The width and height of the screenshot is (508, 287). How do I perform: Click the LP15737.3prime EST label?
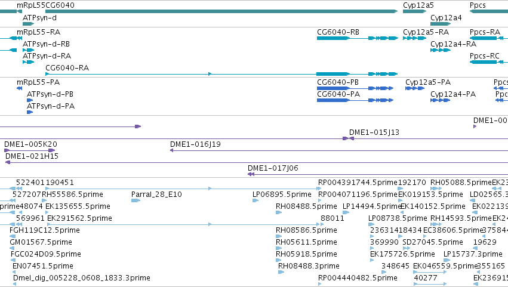473,255
